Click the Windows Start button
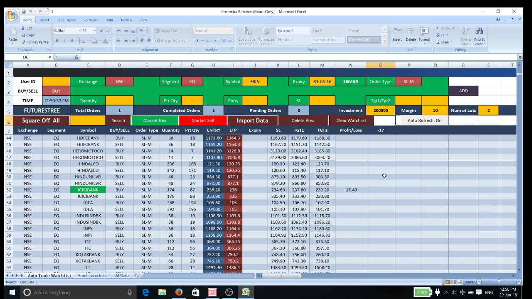532x299 pixels. [x=12, y=292]
